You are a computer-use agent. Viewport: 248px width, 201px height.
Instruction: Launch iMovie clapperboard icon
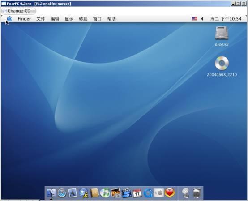pyautogui.click(x=127, y=193)
